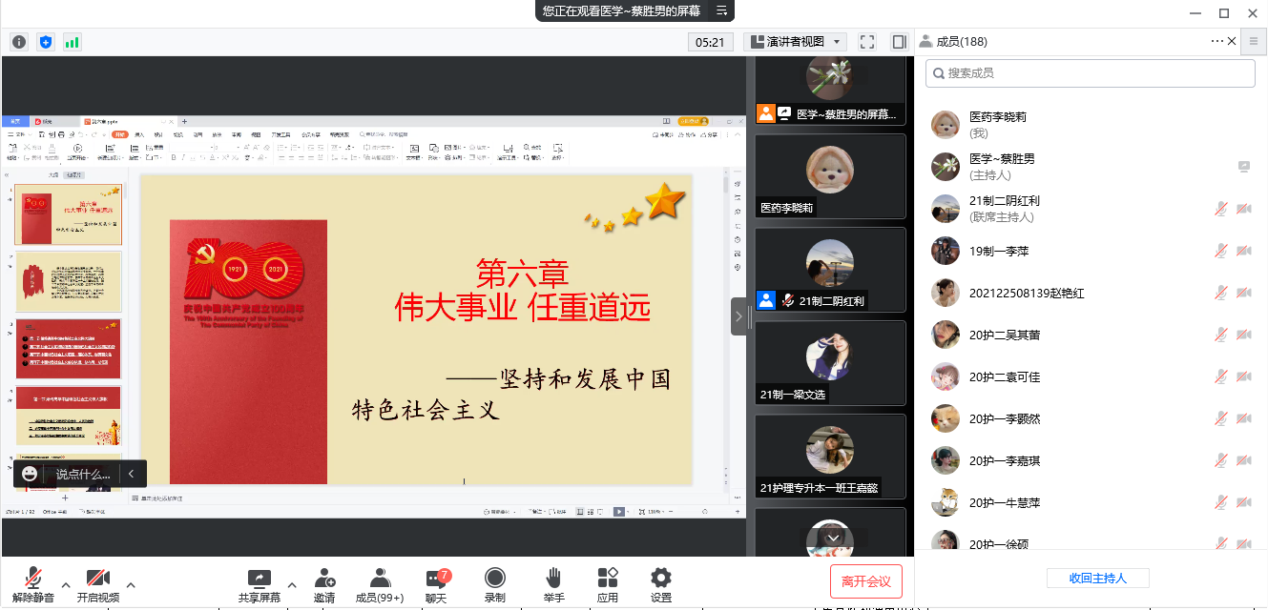The image size is (1268, 610).
Task: Open the speaker view dropdown
Action: tap(796, 42)
